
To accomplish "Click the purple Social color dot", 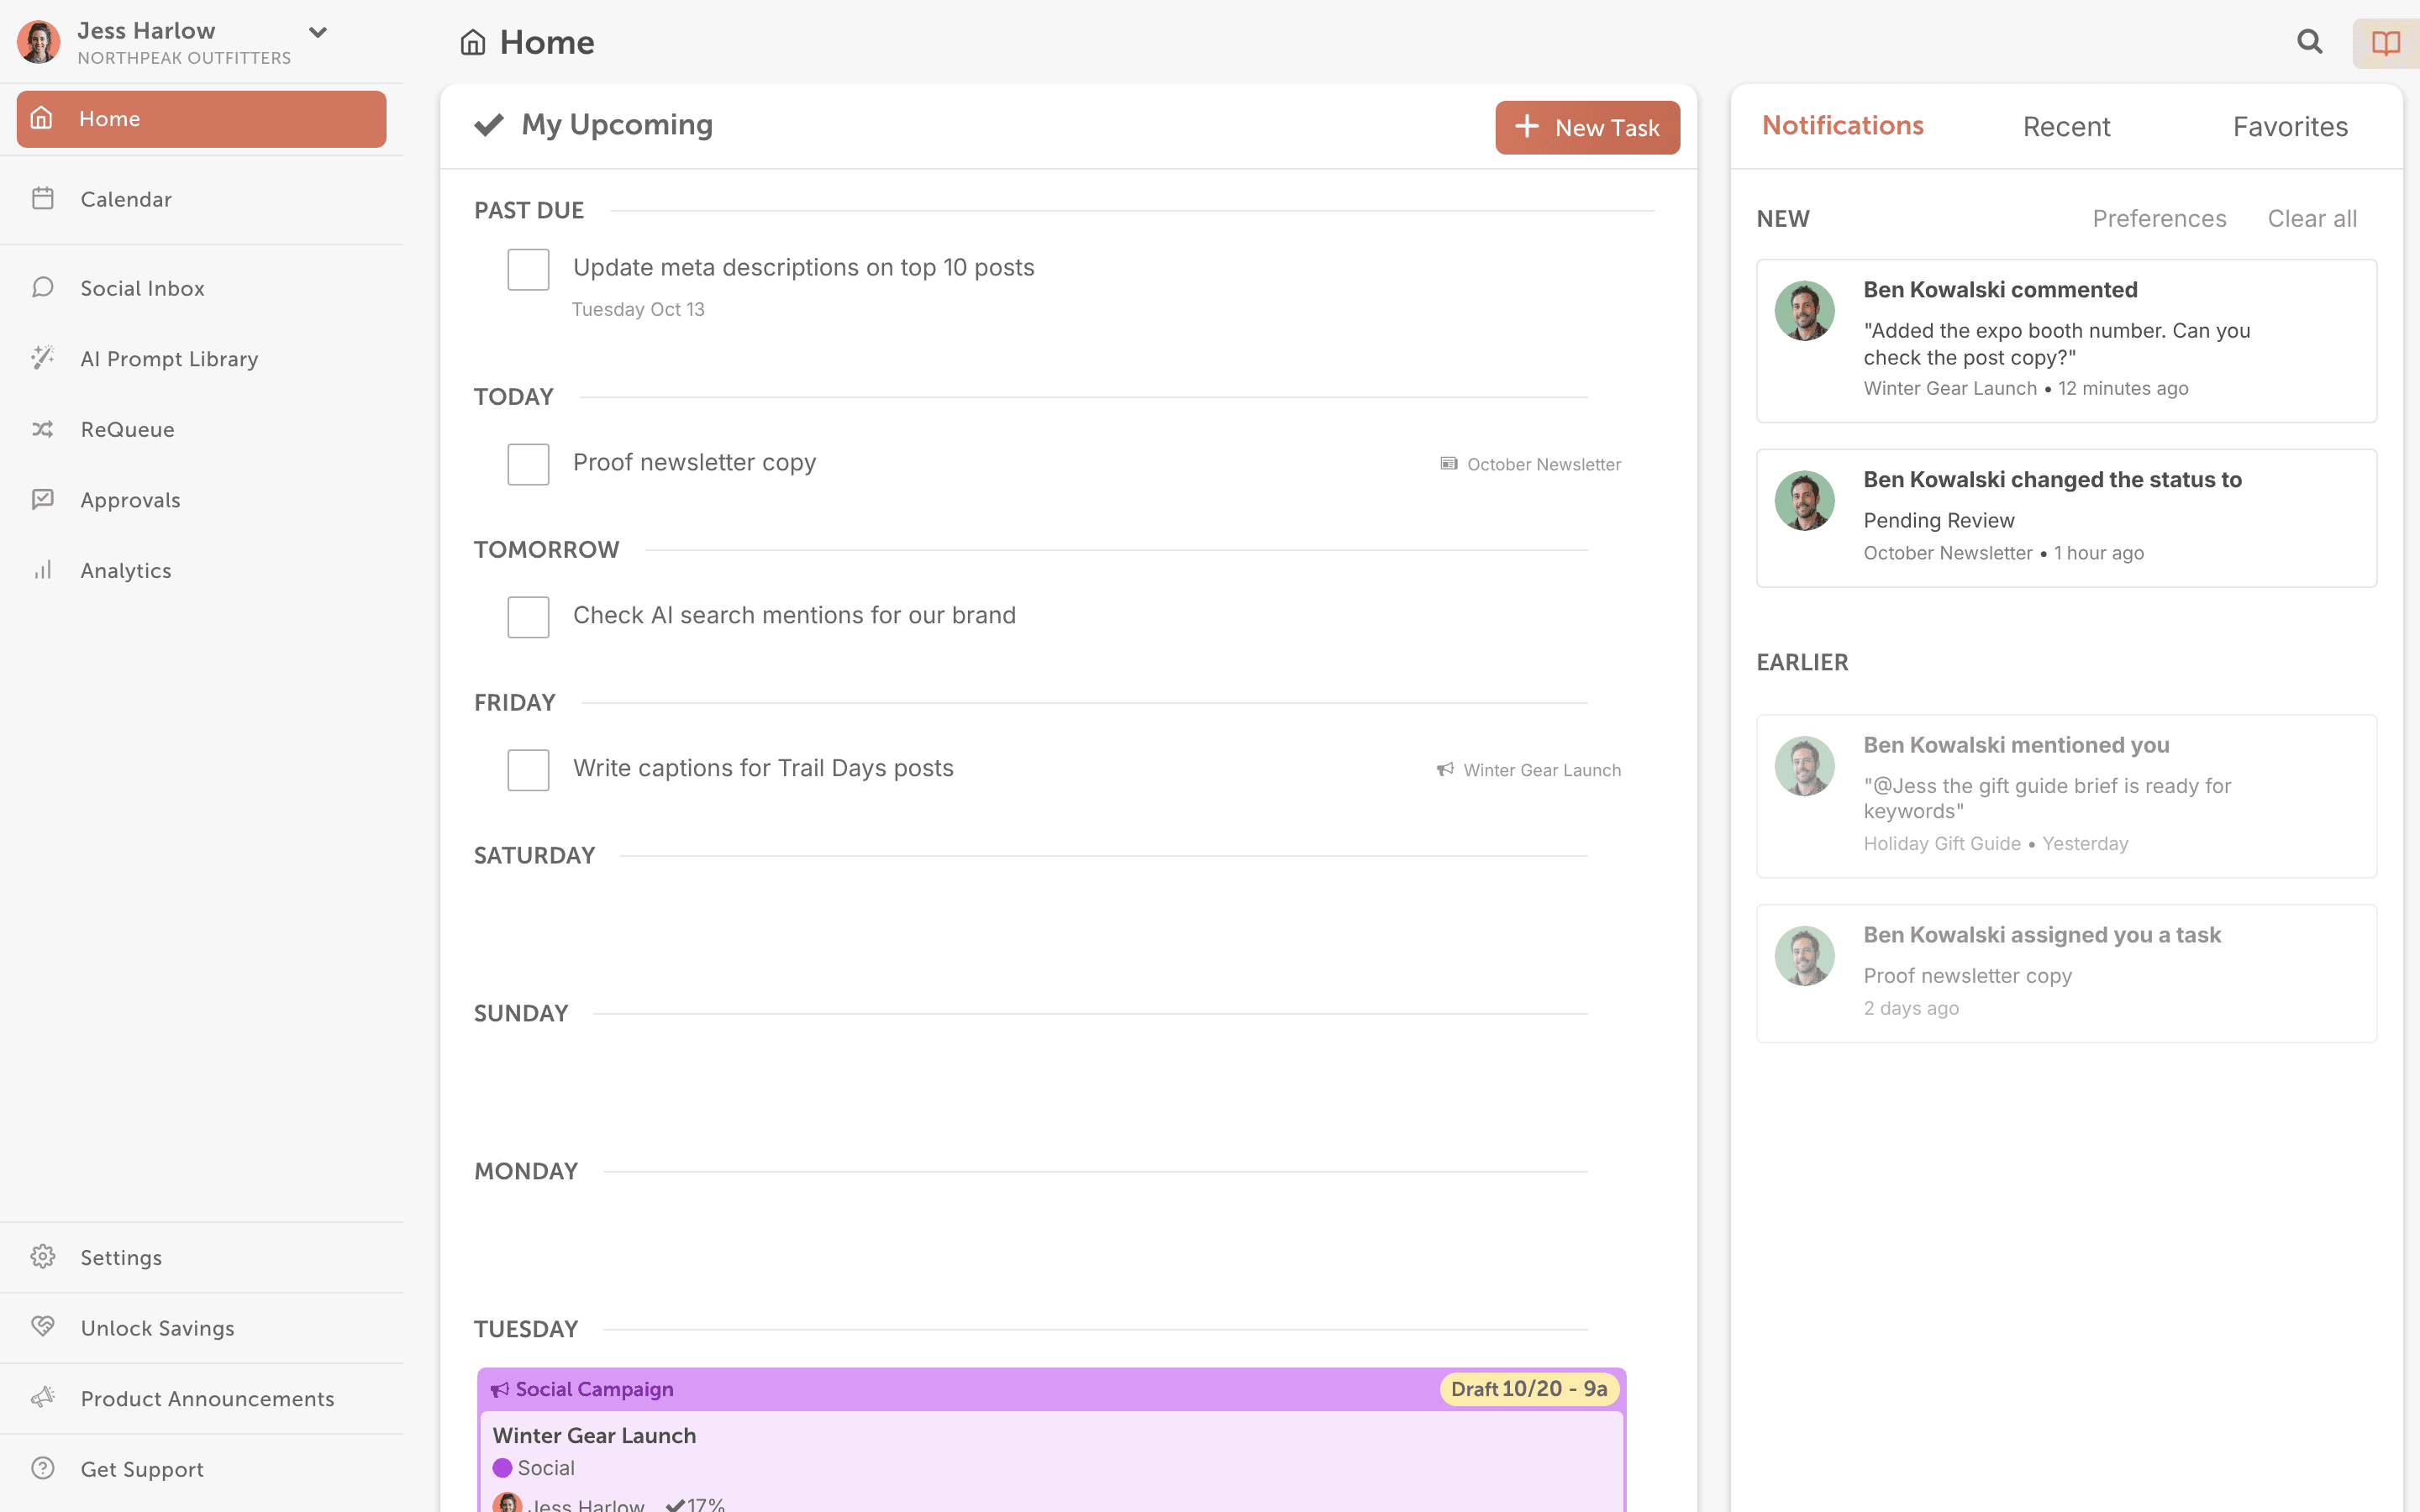I will (502, 1468).
